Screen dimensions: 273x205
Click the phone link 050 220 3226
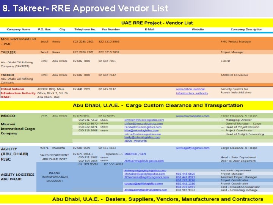click(185, 180)
